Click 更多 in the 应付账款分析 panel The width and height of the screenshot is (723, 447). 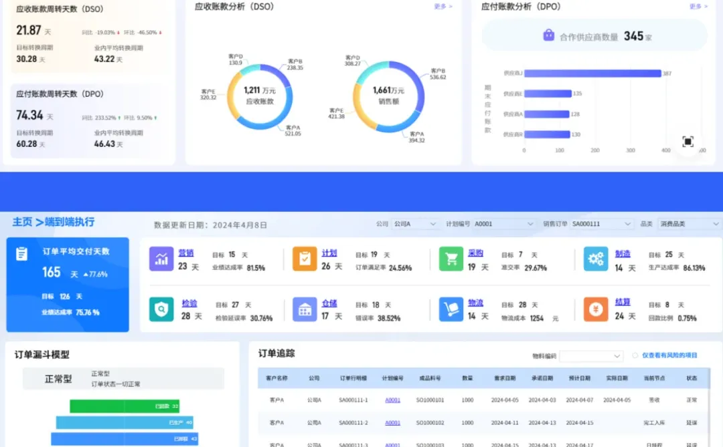click(698, 7)
